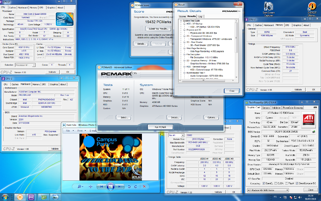
Task: Open Graphics tab in CPU-Z mainboard window
Action: (54, 84)
